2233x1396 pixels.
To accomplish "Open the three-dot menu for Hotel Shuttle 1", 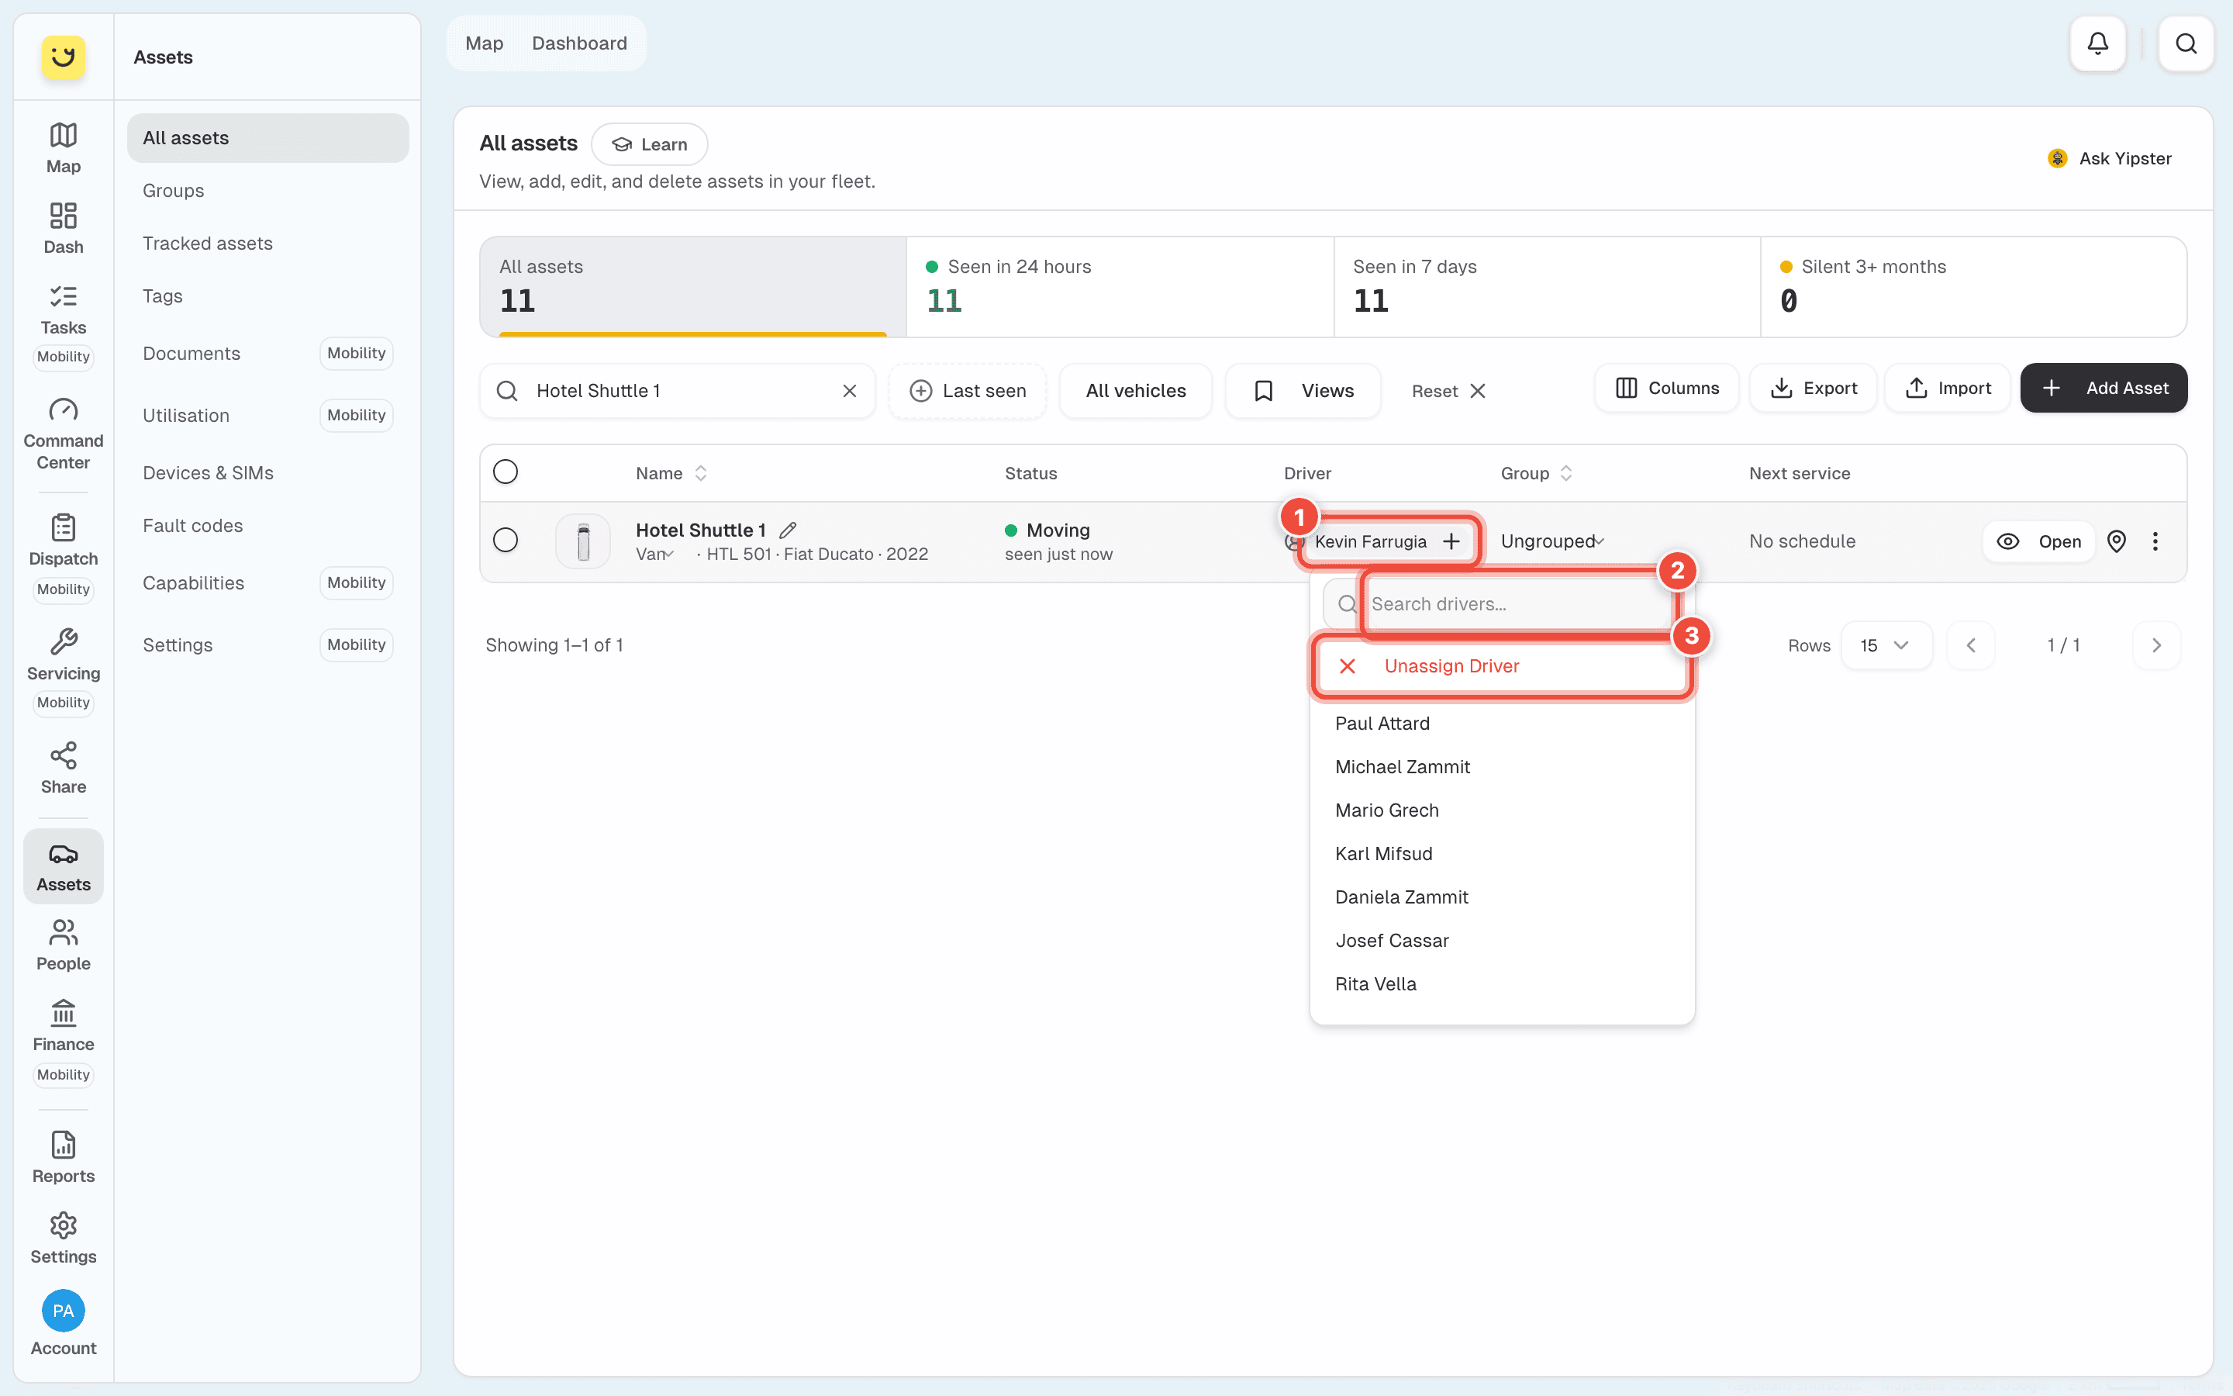I will pyautogui.click(x=2155, y=541).
